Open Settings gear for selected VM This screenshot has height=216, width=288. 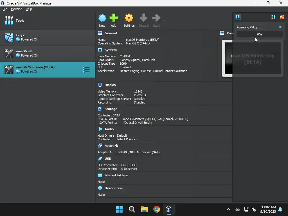129,18
